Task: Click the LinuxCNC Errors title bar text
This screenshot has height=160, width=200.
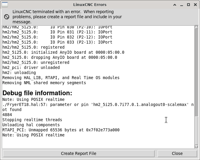Action: click(90, 4)
